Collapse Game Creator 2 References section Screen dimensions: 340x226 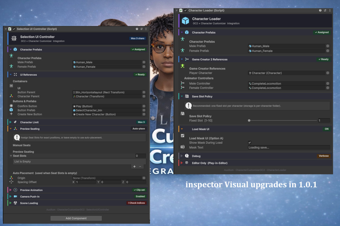[x=182, y=59]
